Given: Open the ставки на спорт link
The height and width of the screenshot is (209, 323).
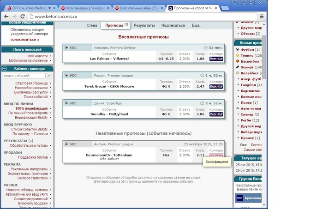Looking at the screenshot, I should point(186,178).
